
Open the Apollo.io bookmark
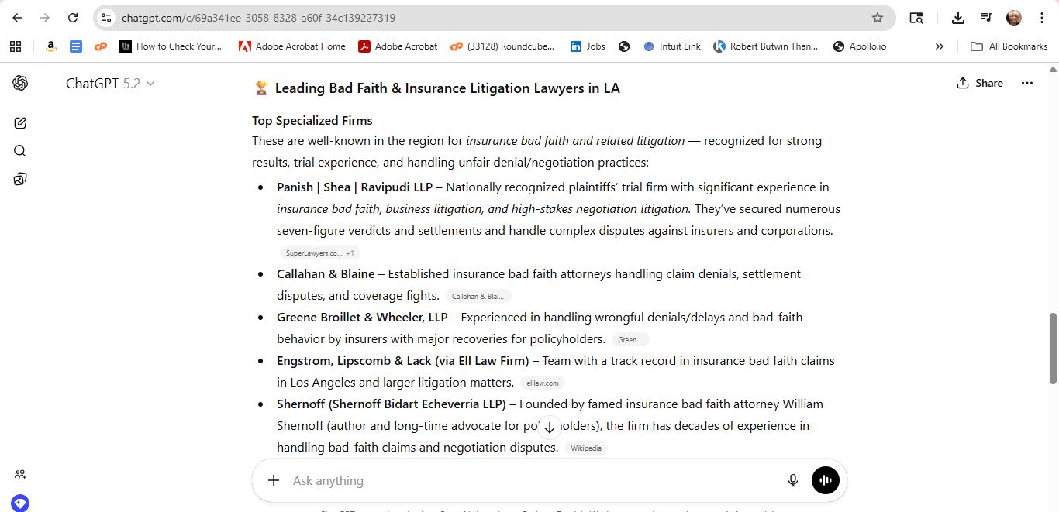(x=860, y=46)
